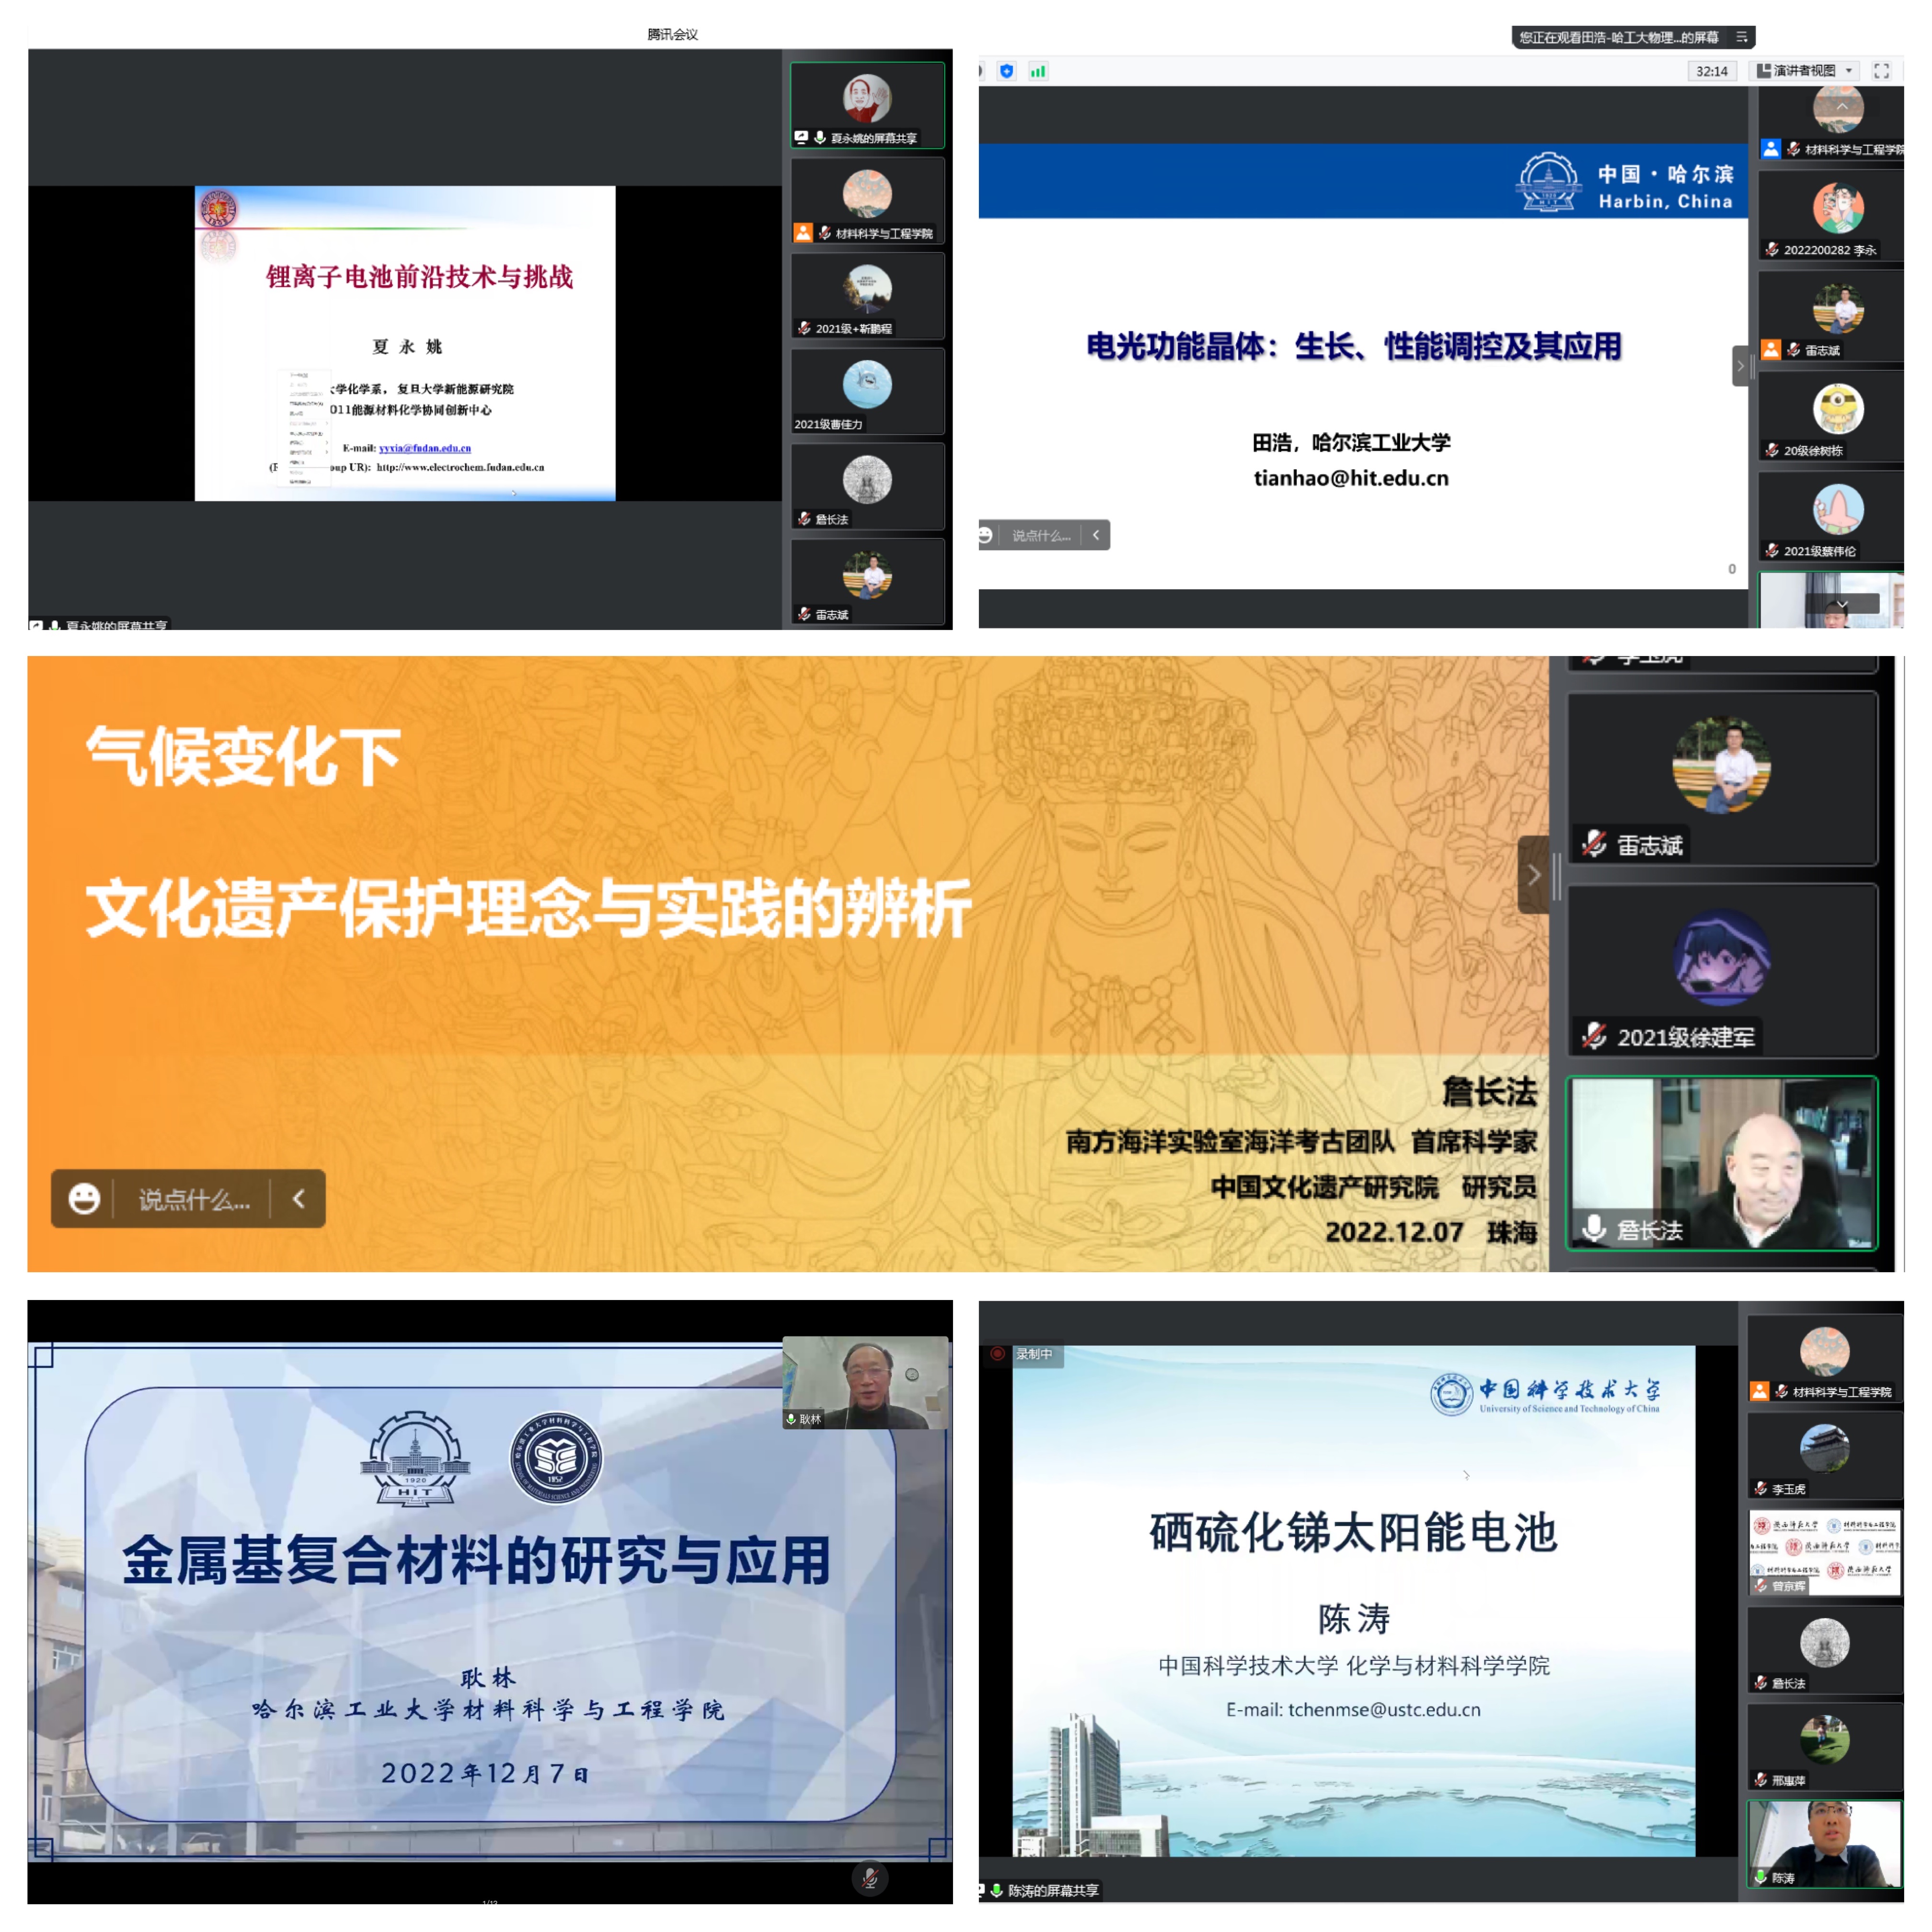Select 陈涛's video thumbnail
Image resolution: width=1932 pixels, height=1932 pixels.
[x=1824, y=1843]
